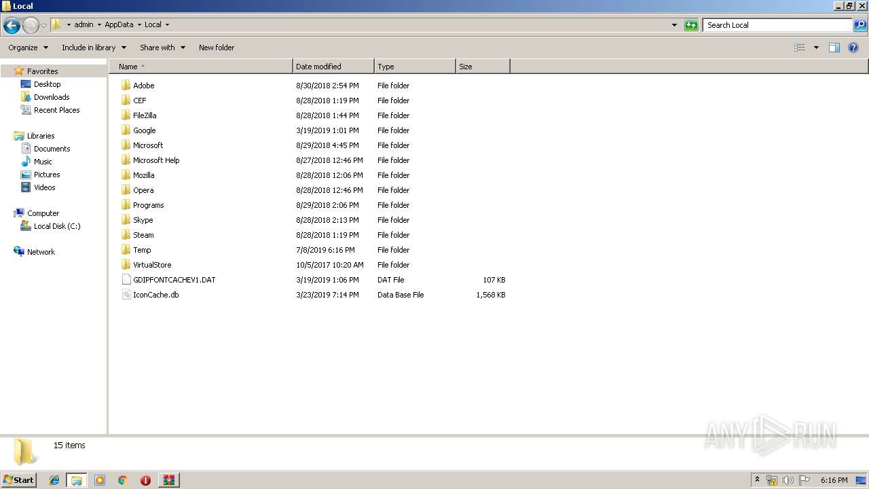This screenshot has width=869, height=489.
Task: Click the New folder button
Action: coord(217,48)
